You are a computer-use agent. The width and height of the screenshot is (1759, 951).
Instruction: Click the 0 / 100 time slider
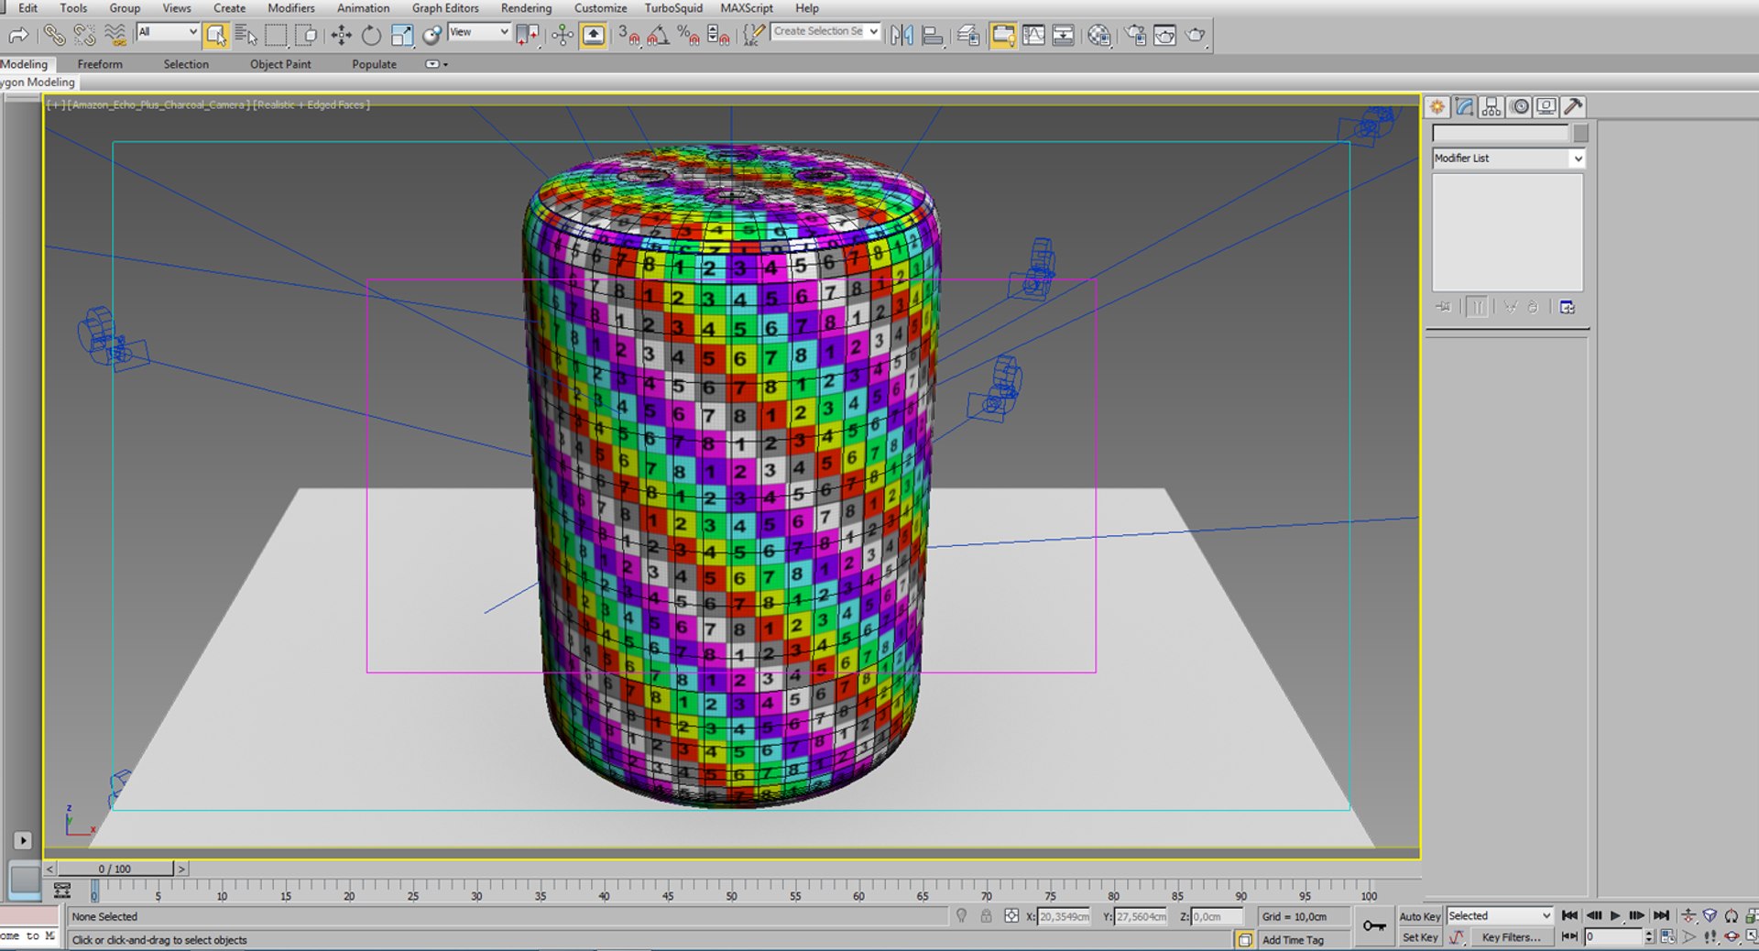pos(115,869)
